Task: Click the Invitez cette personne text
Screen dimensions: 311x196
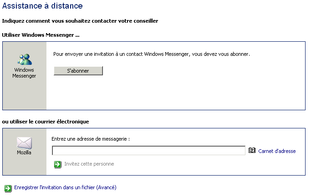Action: point(89,164)
